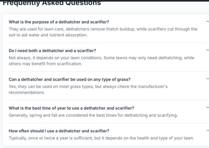209x148 pixels.
Task: Click the word 'recommendations.' in the grass answer
Action: (x=27, y=93)
